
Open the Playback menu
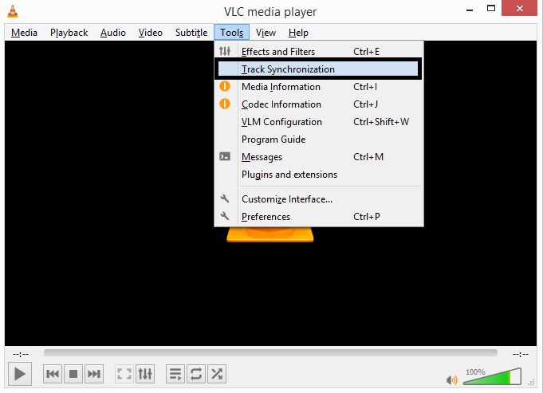click(x=69, y=33)
